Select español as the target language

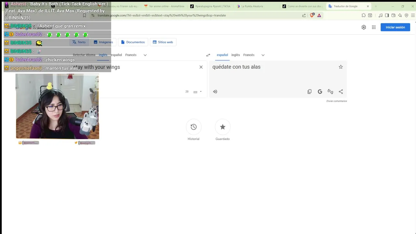222,55
